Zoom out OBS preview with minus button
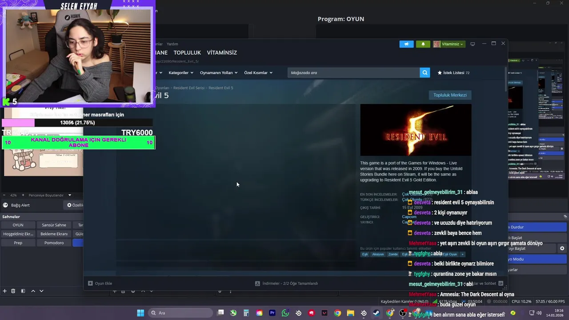This screenshot has height=320, width=569. pos(4,195)
